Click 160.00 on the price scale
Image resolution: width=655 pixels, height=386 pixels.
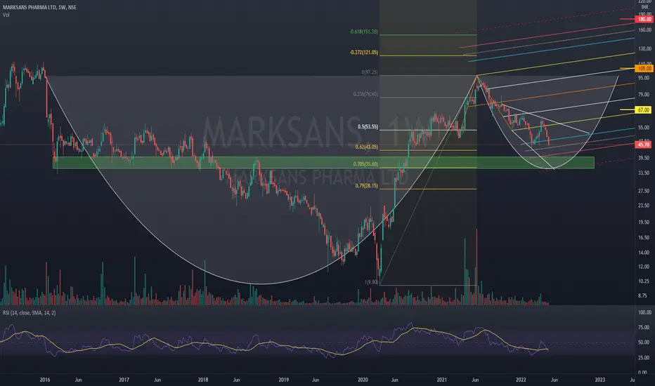point(644,30)
